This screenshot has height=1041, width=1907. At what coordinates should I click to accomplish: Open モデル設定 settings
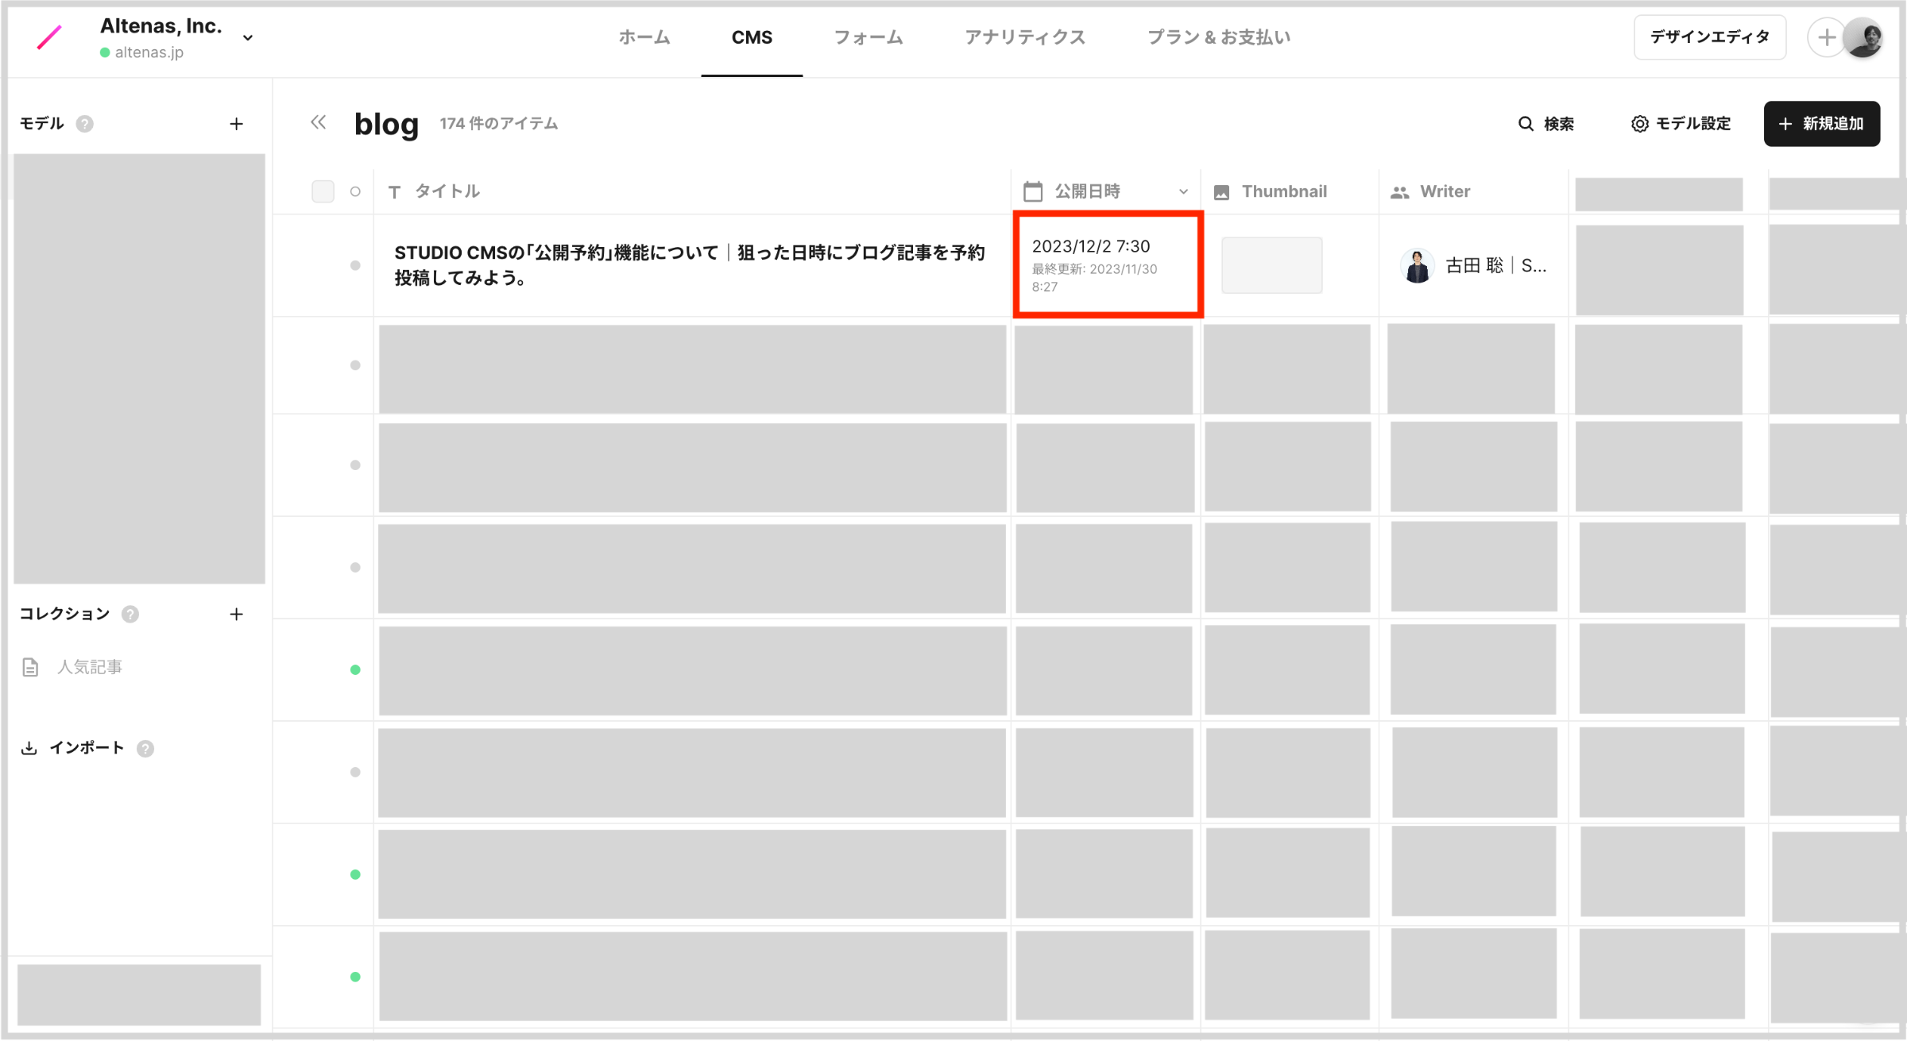[x=1681, y=124]
